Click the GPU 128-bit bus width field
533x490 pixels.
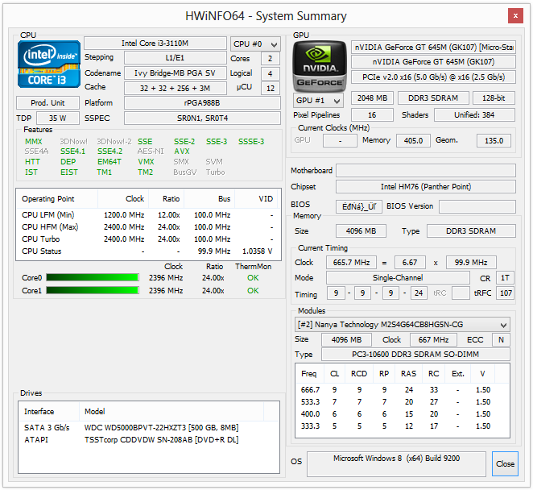pyautogui.click(x=494, y=98)
